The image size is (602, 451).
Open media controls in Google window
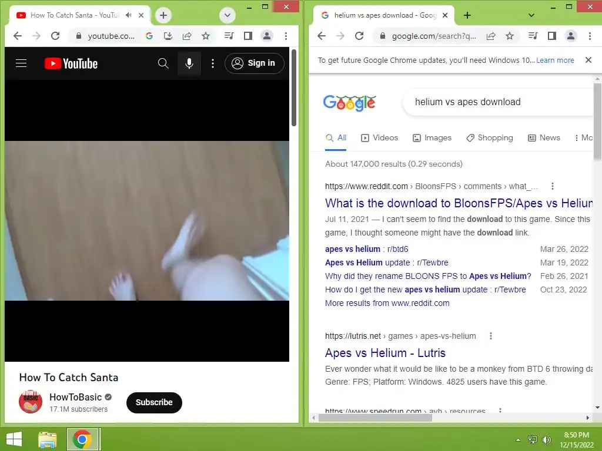click(533, 36)
